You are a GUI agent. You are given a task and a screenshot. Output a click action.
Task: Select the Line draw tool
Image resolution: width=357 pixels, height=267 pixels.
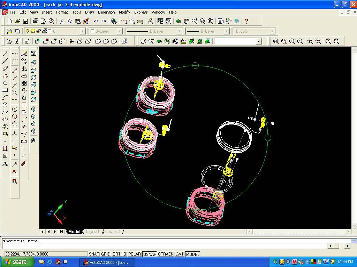5,54
